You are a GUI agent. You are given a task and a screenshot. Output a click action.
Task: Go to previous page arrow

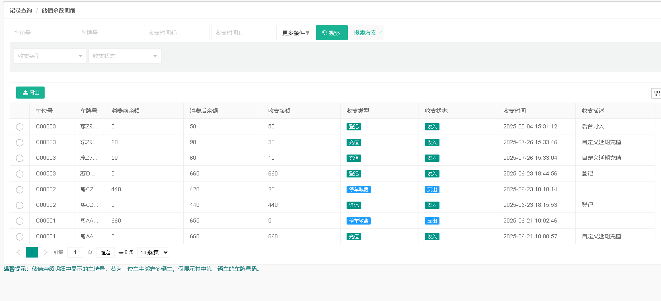pos(18,252)
